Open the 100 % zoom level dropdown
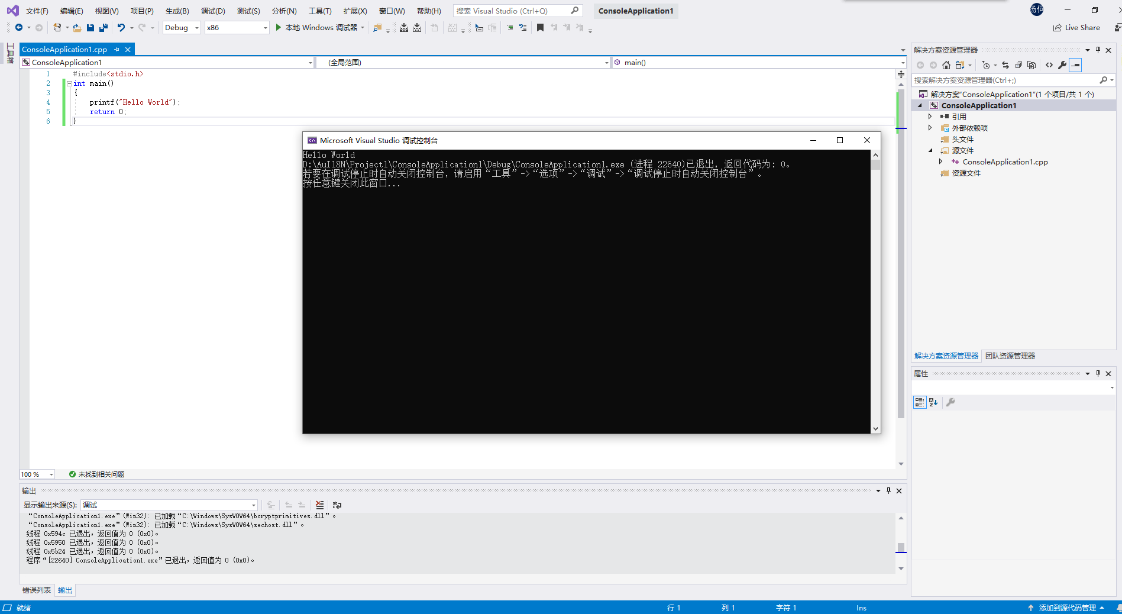This screenshot has height=614, width=1122. pos(37,474)
